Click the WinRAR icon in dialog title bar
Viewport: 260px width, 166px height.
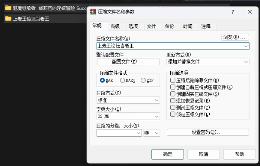(93, 12)
